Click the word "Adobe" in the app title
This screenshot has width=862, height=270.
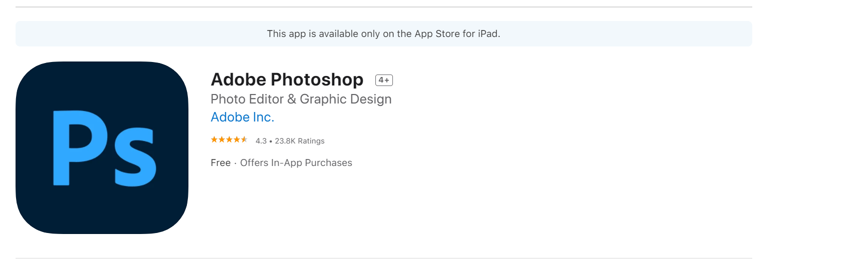[x=239, y=80]
